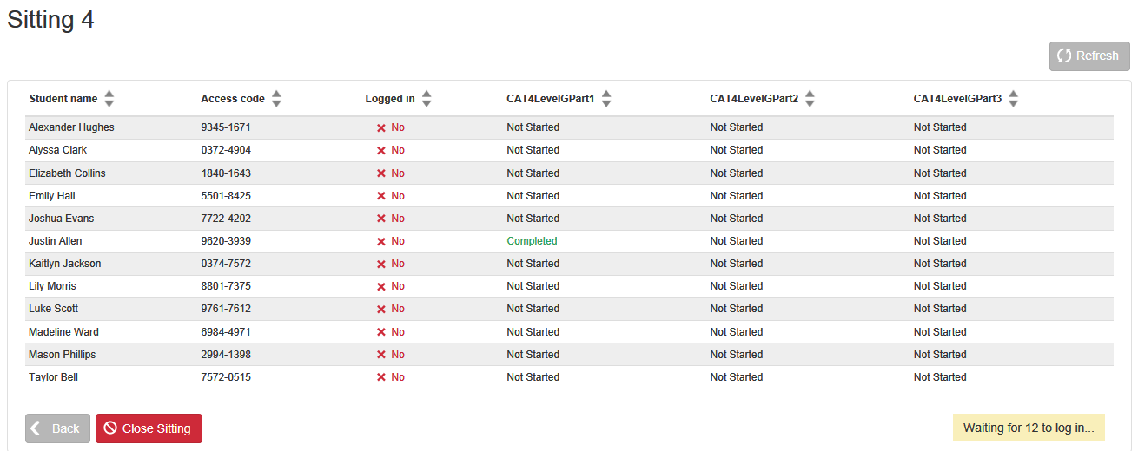Sort table by Student name arrows
1138x451 pixels.
[109, 99]
